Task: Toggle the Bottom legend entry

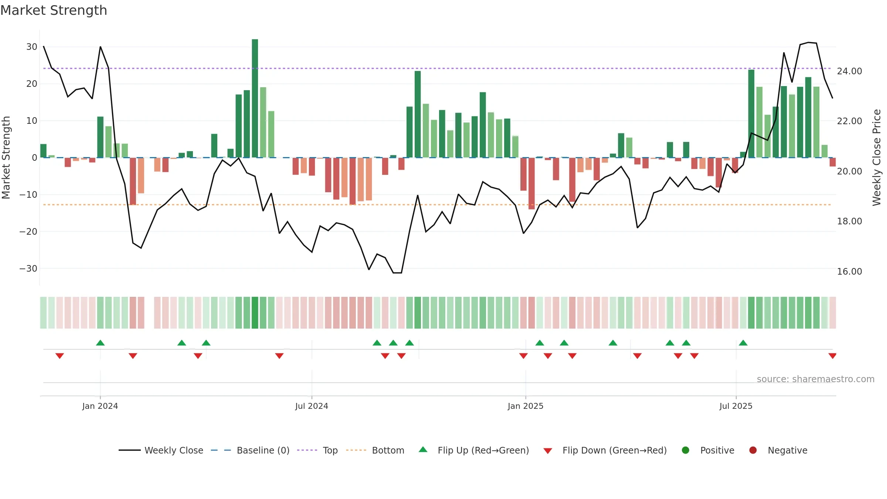Action: (375, 450)
